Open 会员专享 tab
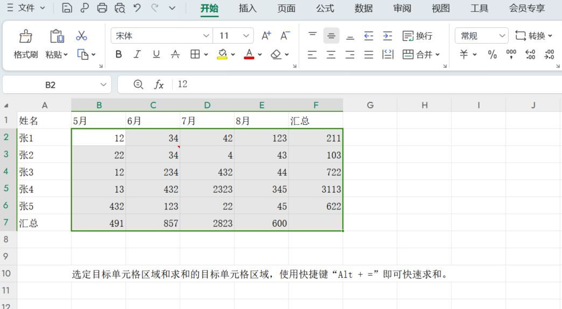562x309 pixels. (527, 8)
